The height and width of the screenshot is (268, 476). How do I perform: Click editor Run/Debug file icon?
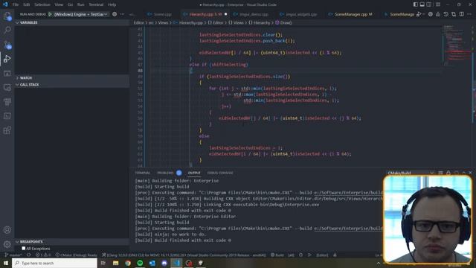click(x=419, y=14)
